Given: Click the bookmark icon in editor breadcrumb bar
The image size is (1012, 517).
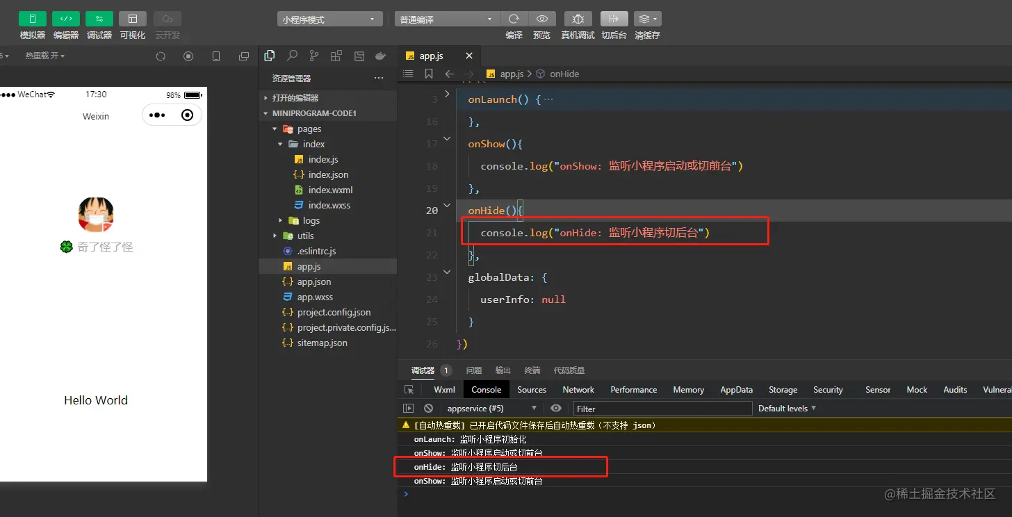Looking at the screenshot, I should 429,74.
